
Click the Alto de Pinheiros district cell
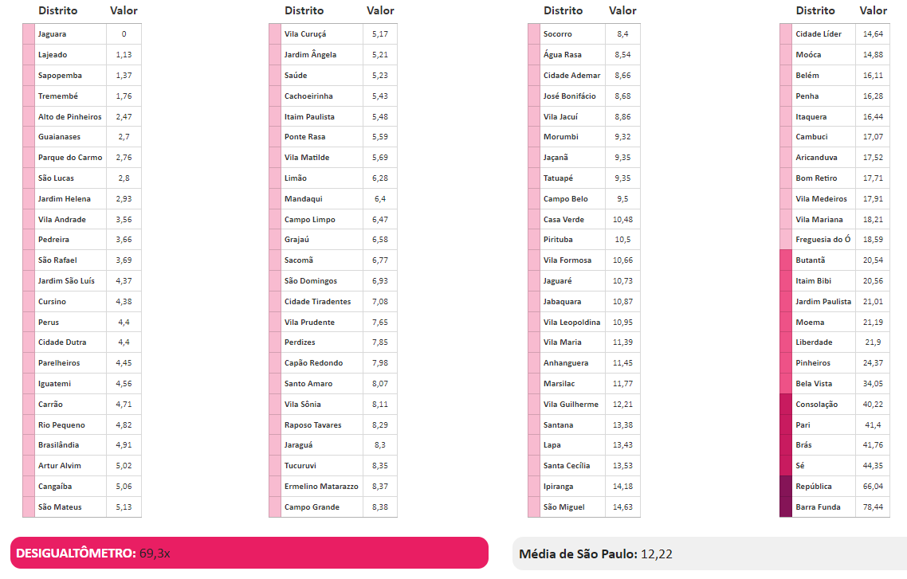[70, 117]
